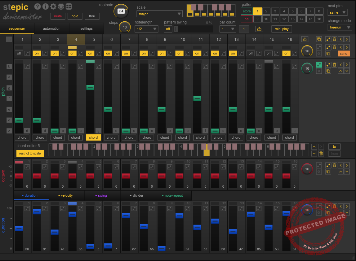Click the pitch slider handle on step 5
The height and width of the screenshot is (261, 356).
pyautogui.click(x=90, y=87)
